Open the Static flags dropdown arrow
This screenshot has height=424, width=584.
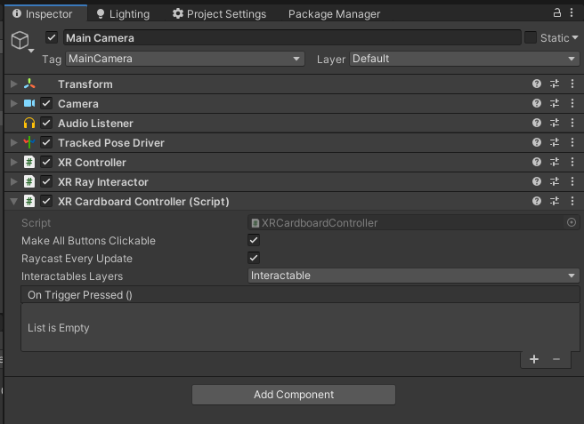click(575, 37)
